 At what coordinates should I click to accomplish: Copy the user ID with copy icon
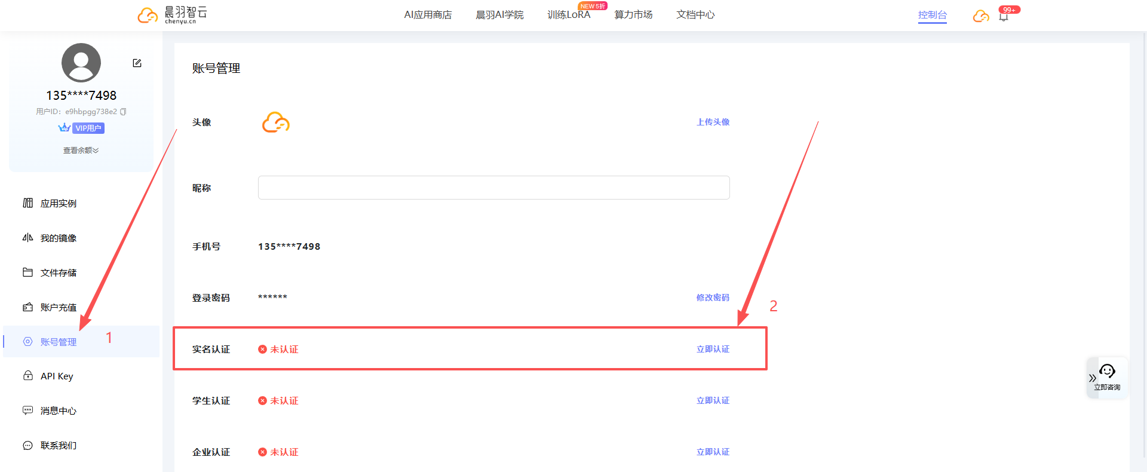click(123, 112)
